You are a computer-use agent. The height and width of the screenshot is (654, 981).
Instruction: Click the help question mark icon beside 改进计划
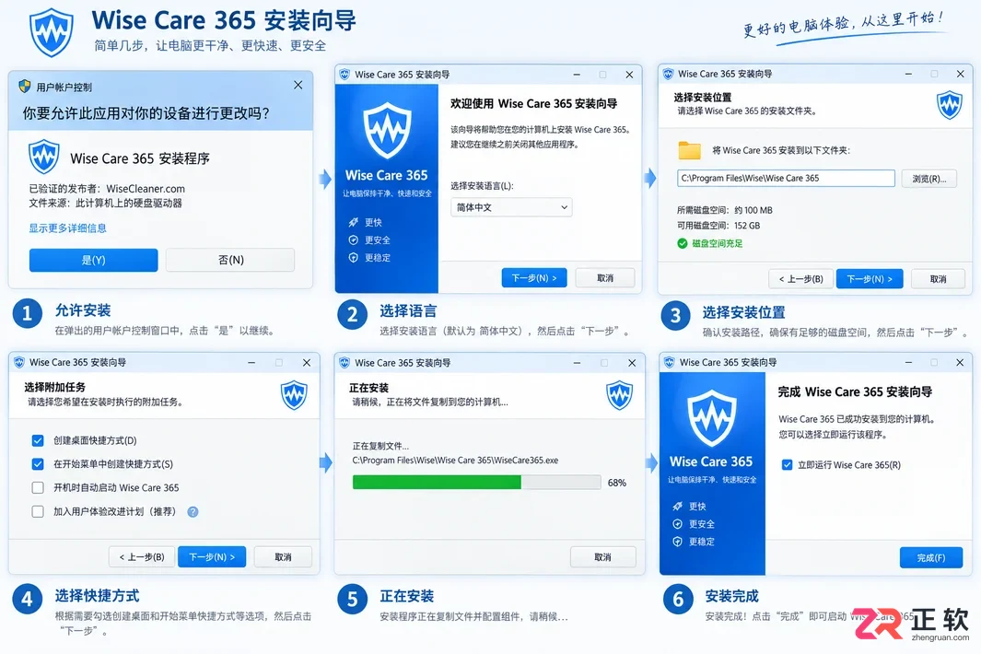click(x=193, y=512)
